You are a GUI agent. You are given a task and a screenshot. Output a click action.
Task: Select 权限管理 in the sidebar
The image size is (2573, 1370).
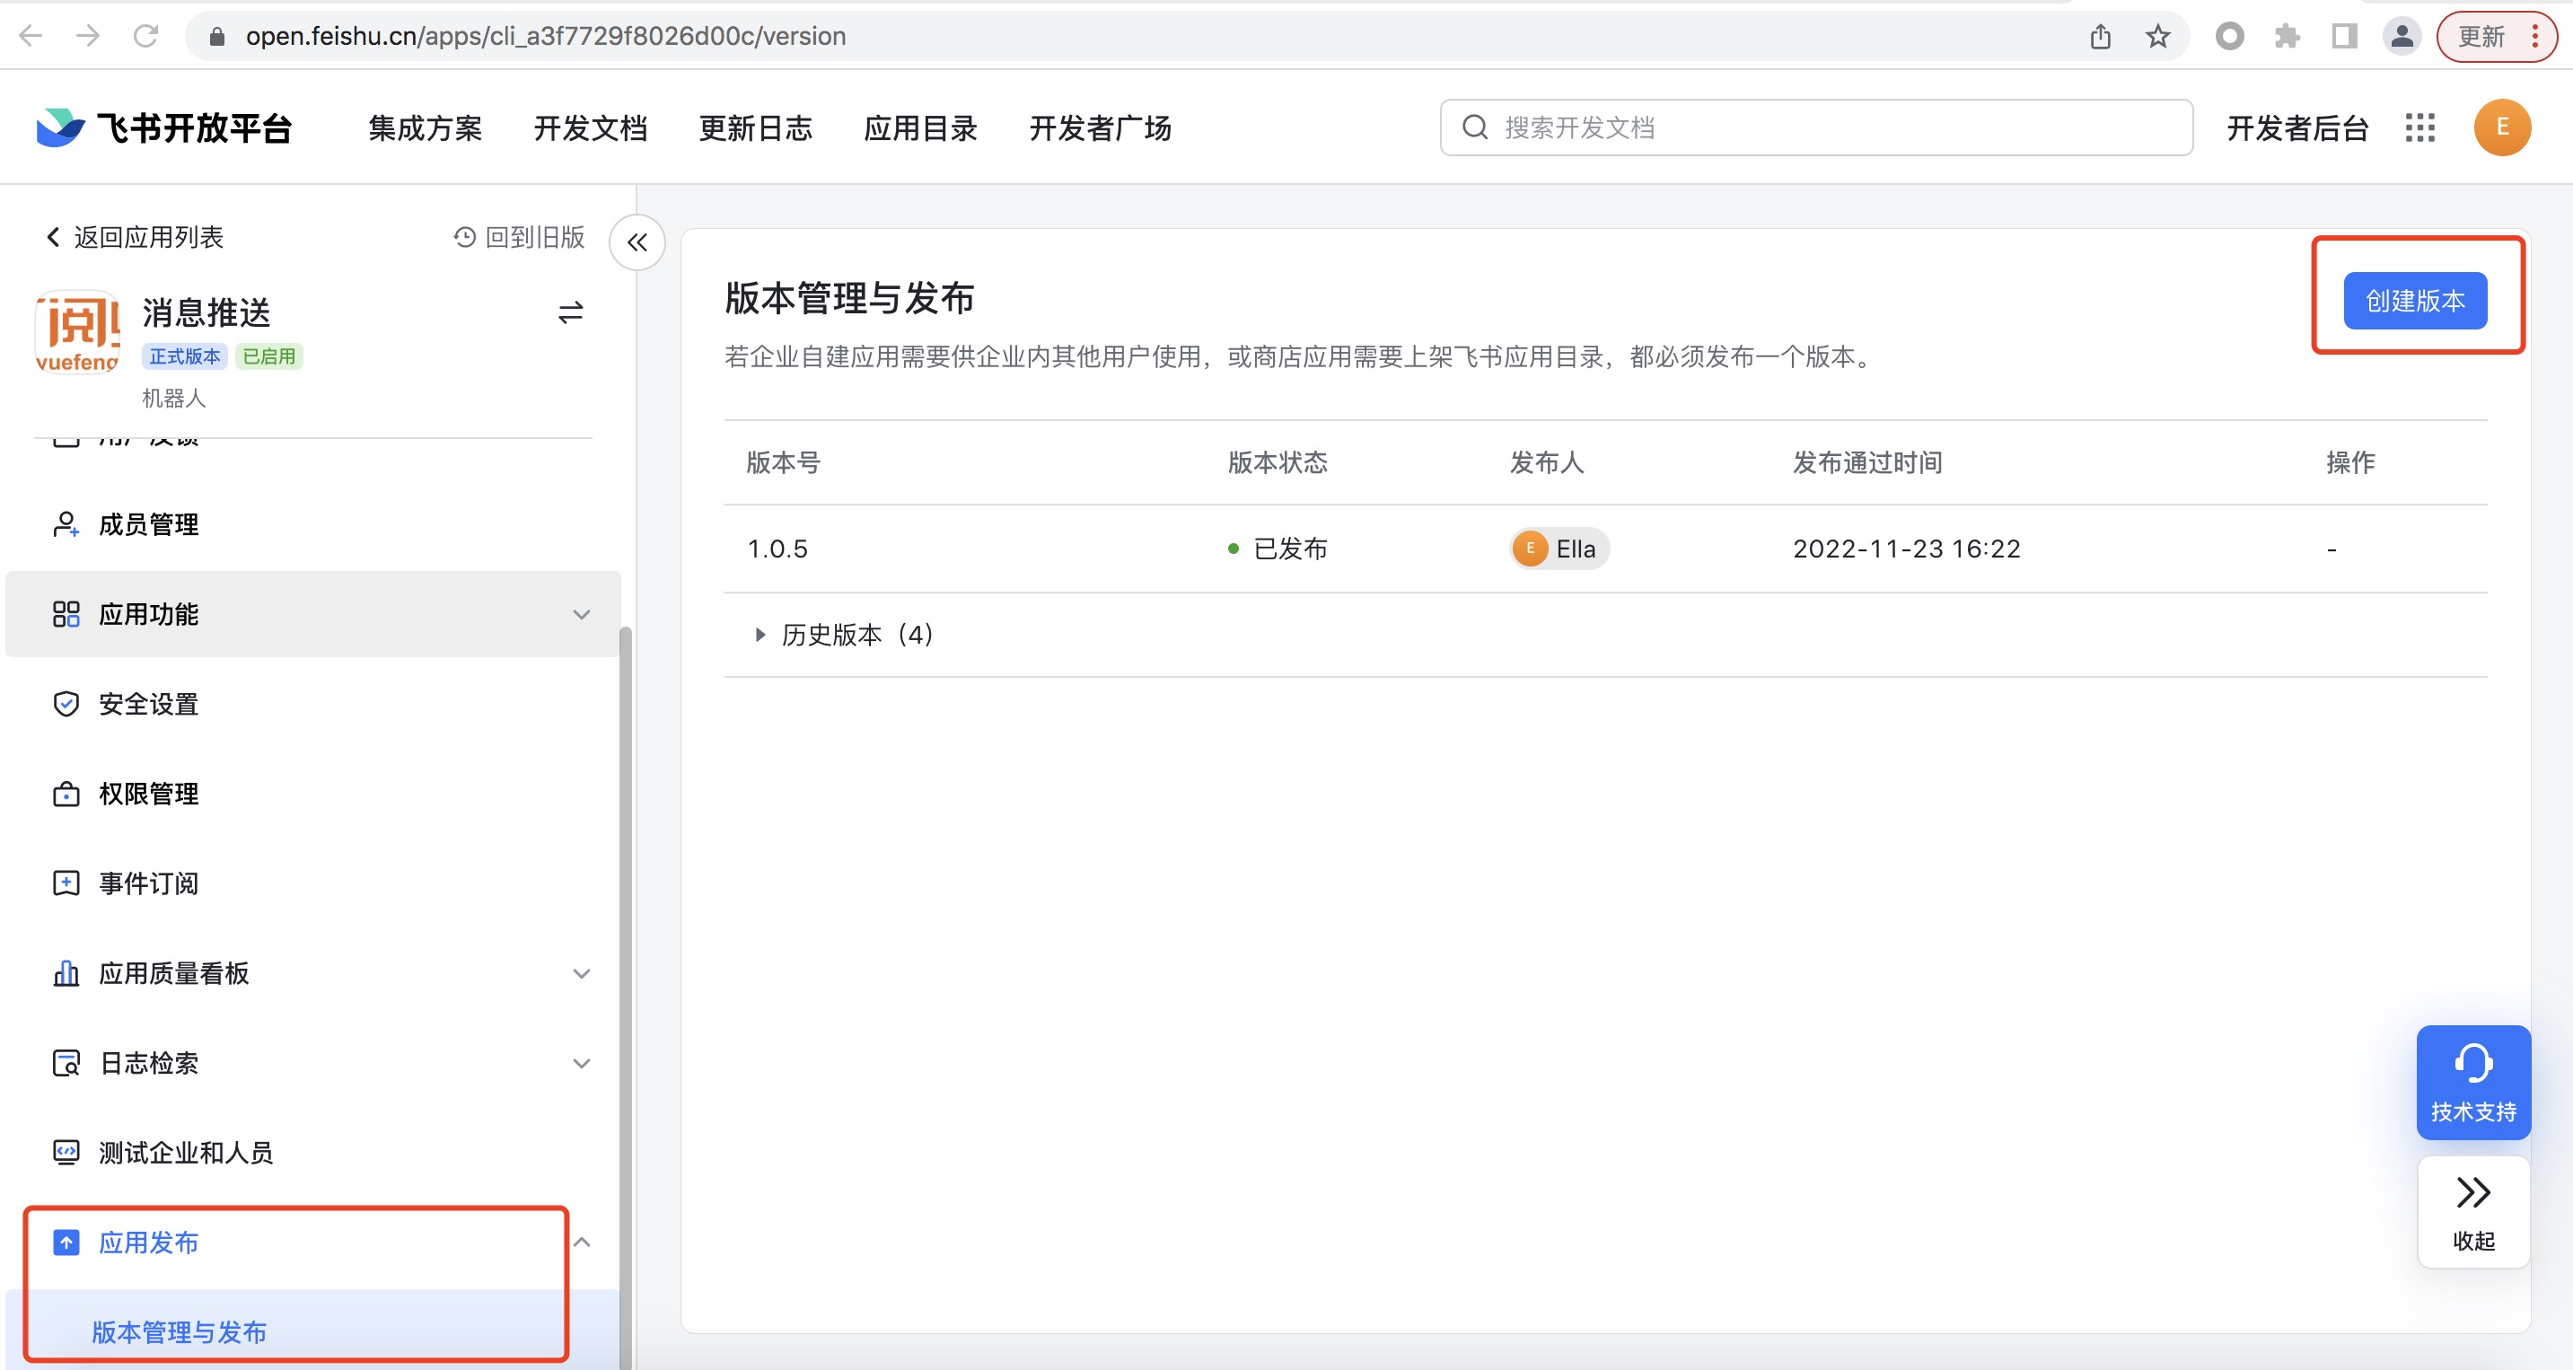pyautogui.click(x=149, y=794)
